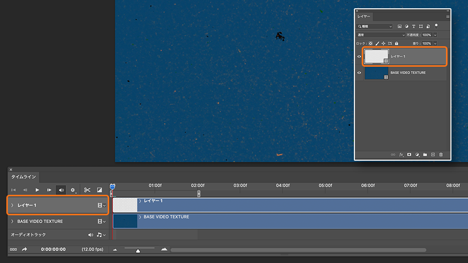The height and width of the screenshot is (263, 468).
Task: Filter for smart objects
Action: (x=428, y=26)
